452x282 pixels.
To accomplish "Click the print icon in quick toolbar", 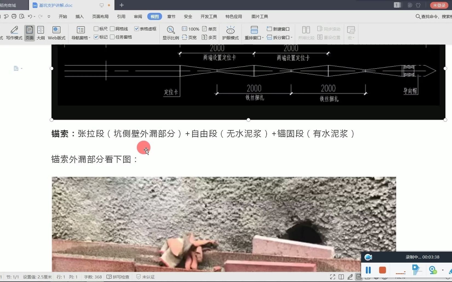I will click(x=14, y=16).
